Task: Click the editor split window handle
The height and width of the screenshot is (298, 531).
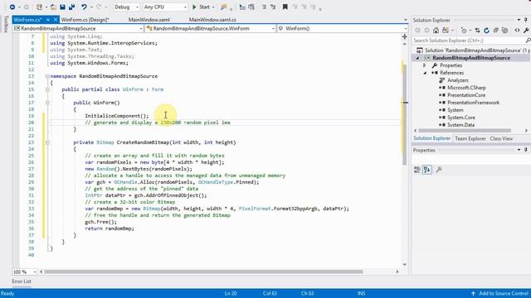Action: coord(404,36)
